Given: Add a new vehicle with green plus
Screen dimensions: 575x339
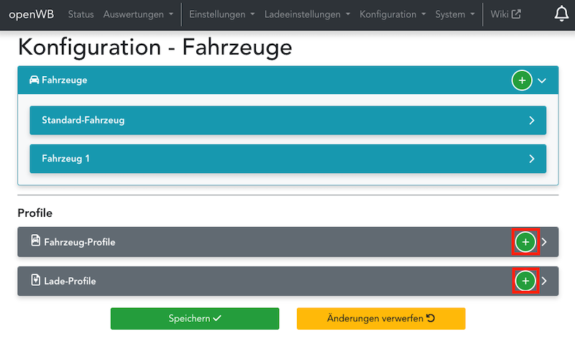Looking at the screenshot, I should tap(522, 80).
